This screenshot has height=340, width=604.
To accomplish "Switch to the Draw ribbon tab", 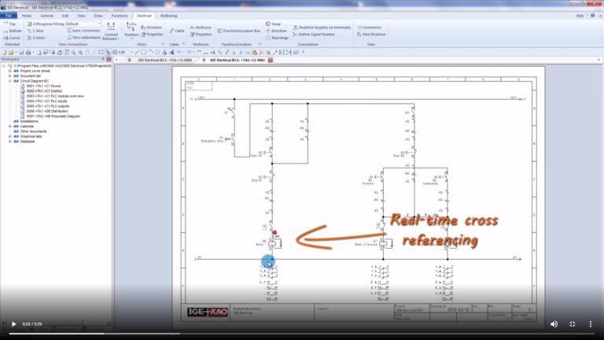I will pos(98,16).
